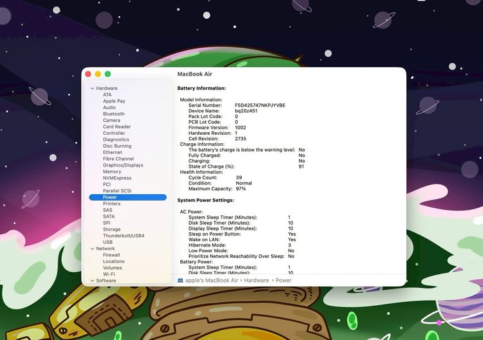483x340 pixels.
Task: Click the Battery Information heading
Action: coord(202,88)
